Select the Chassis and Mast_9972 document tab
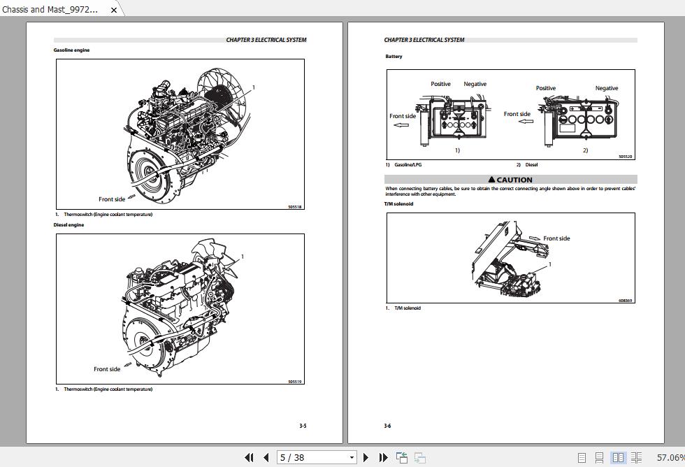The image size is (685, 467). coord(52,10)
